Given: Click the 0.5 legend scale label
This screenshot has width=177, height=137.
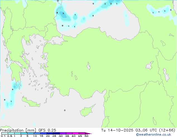Looking at the screenshot, I should [10, 136].
